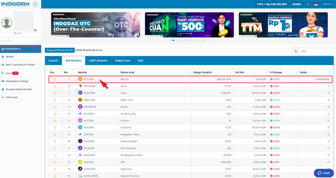336x178 pixels.
Task: Switch to the Favorit tab
Action: (x=53, y=60)
